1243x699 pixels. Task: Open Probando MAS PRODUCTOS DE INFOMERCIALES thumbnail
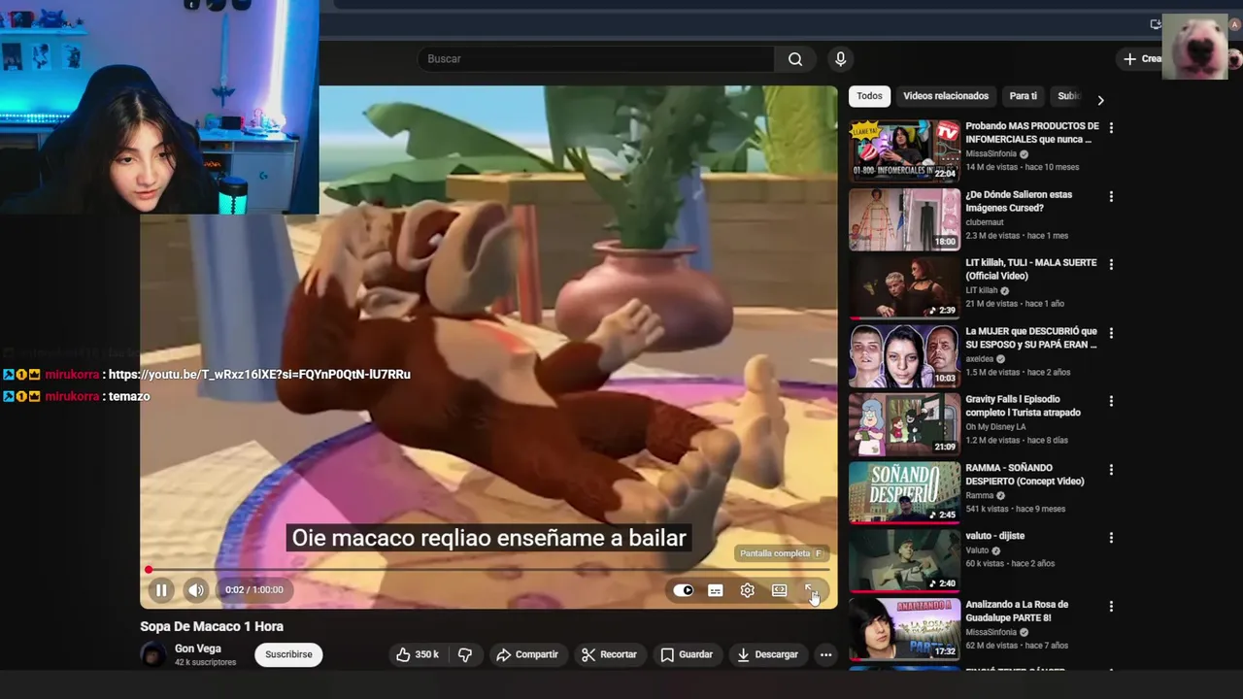pyautogui.click(x=905, y=150)
